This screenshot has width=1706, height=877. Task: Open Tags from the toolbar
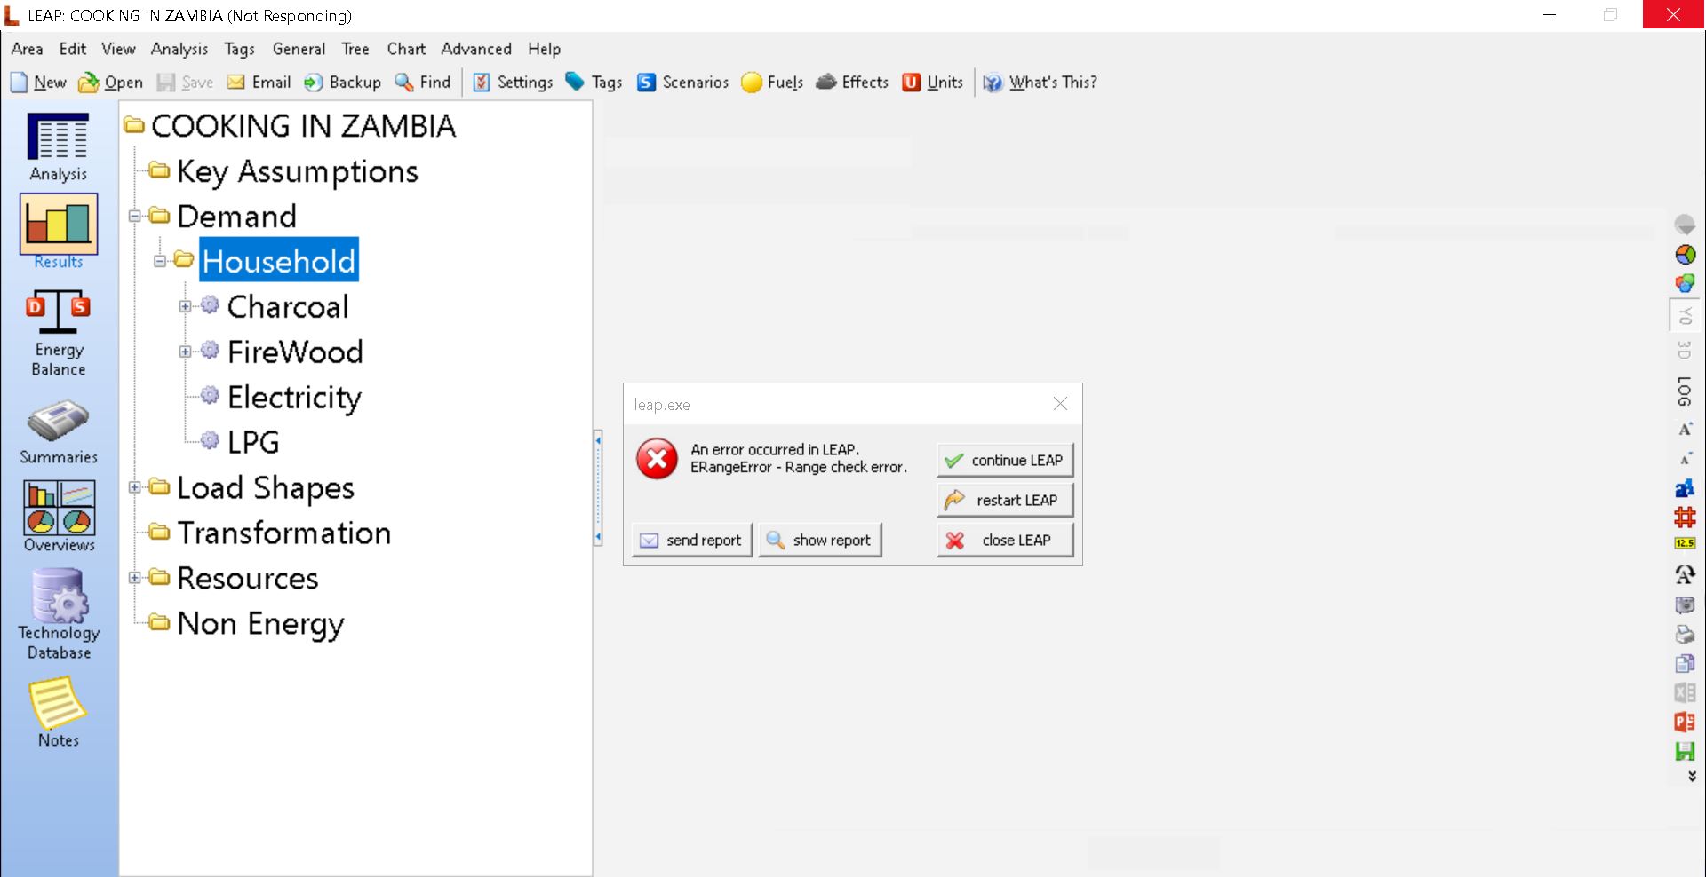click(594, 83)
